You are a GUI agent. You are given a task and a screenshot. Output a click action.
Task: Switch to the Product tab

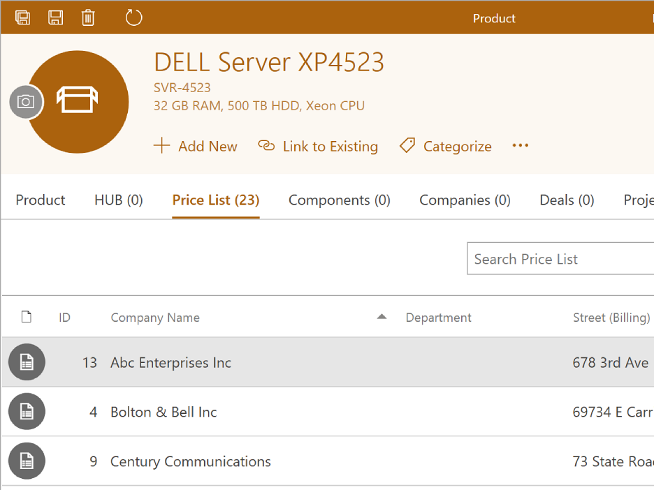(41, 200)
